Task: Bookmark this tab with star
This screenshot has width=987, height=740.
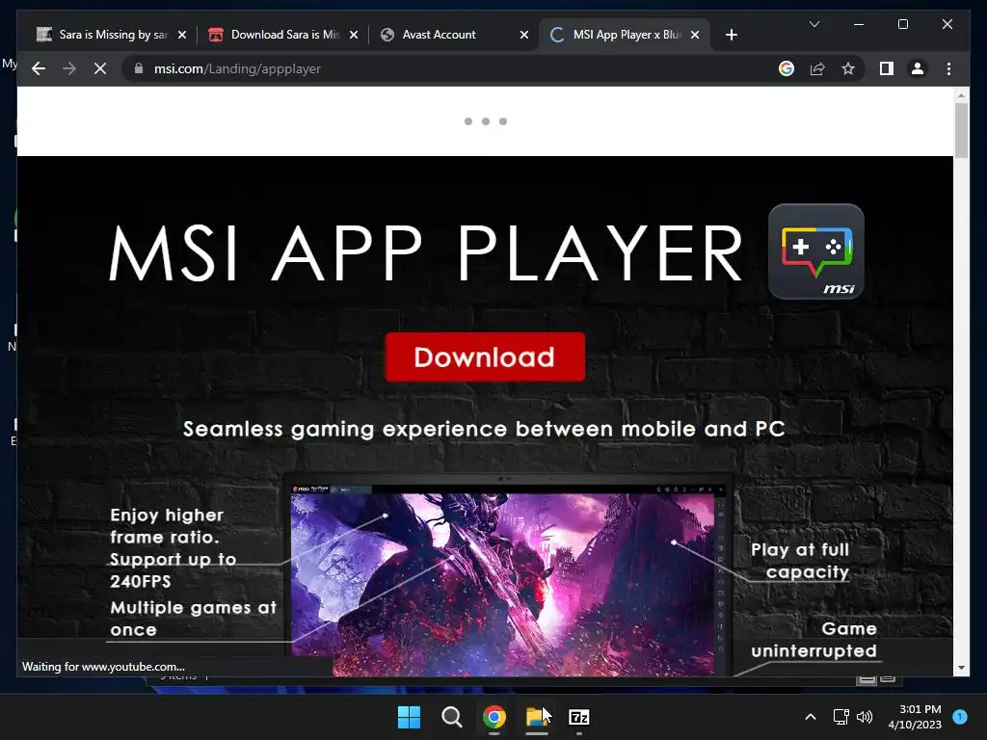Action: tap(848, 68)
